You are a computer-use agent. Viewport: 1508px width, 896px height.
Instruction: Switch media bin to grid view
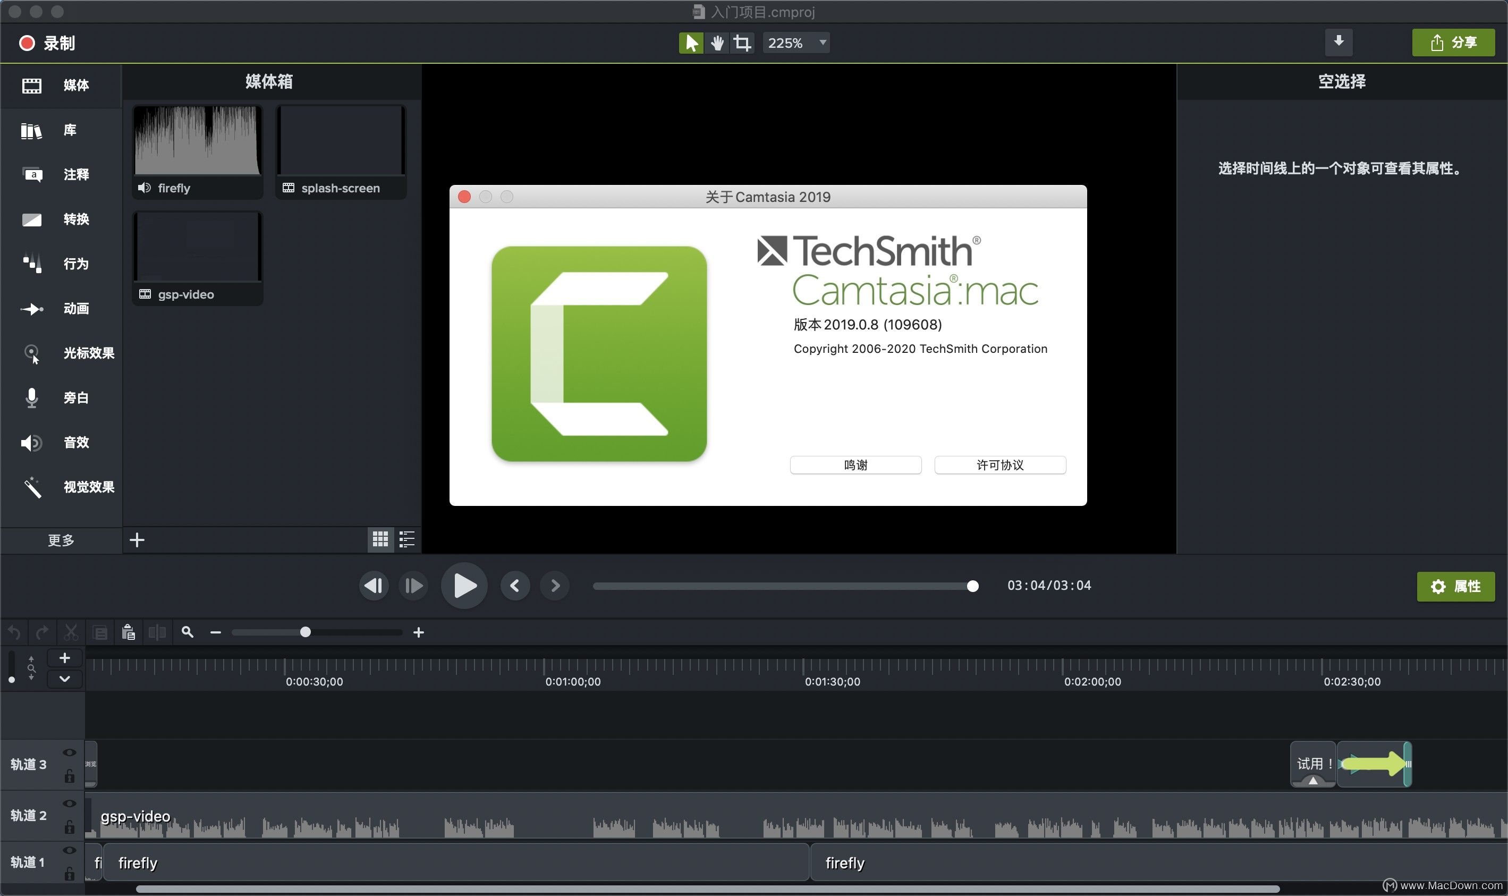(380, 539)
